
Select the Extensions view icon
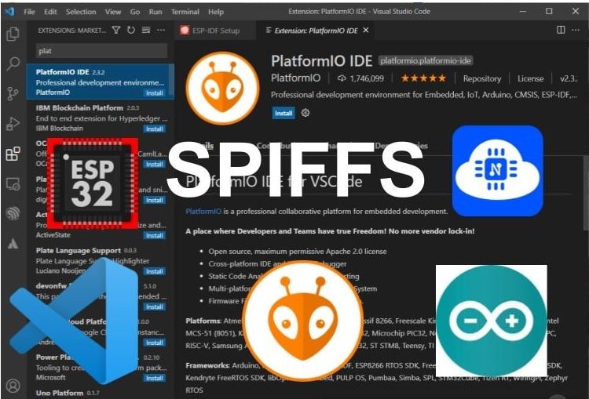coord(13,154)
